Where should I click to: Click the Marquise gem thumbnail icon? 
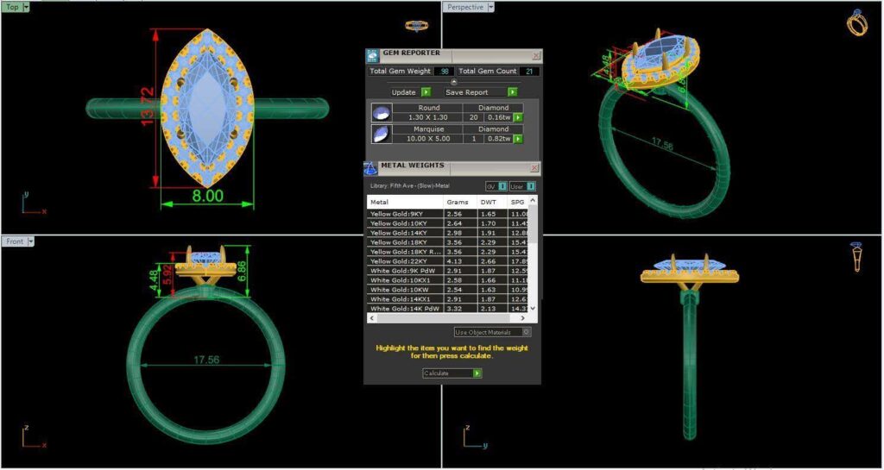[x=380, y=134]
